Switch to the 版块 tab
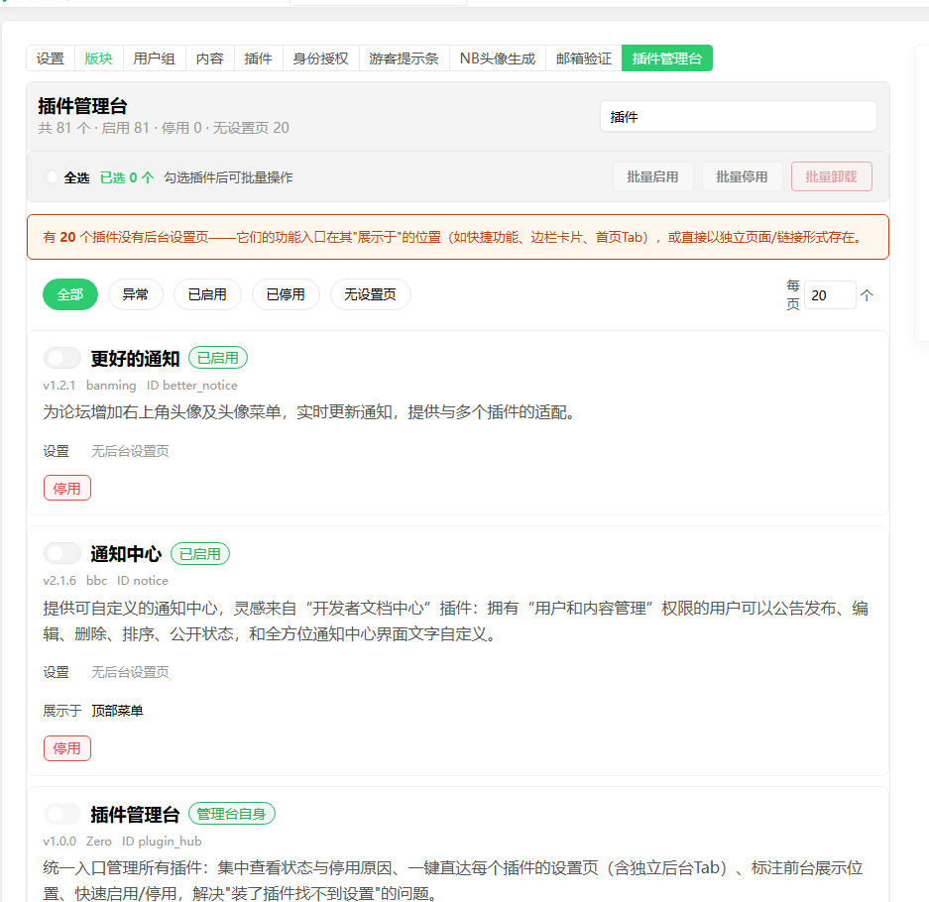929x902 pixels. point(98,58)
